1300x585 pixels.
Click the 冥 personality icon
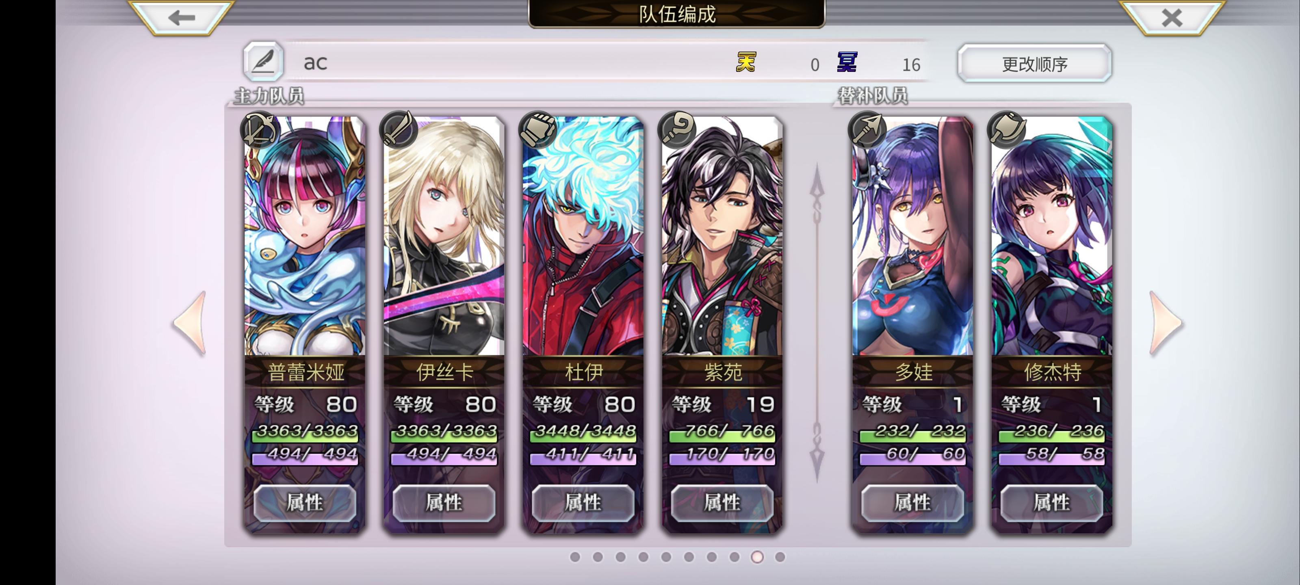pos(847,63)
